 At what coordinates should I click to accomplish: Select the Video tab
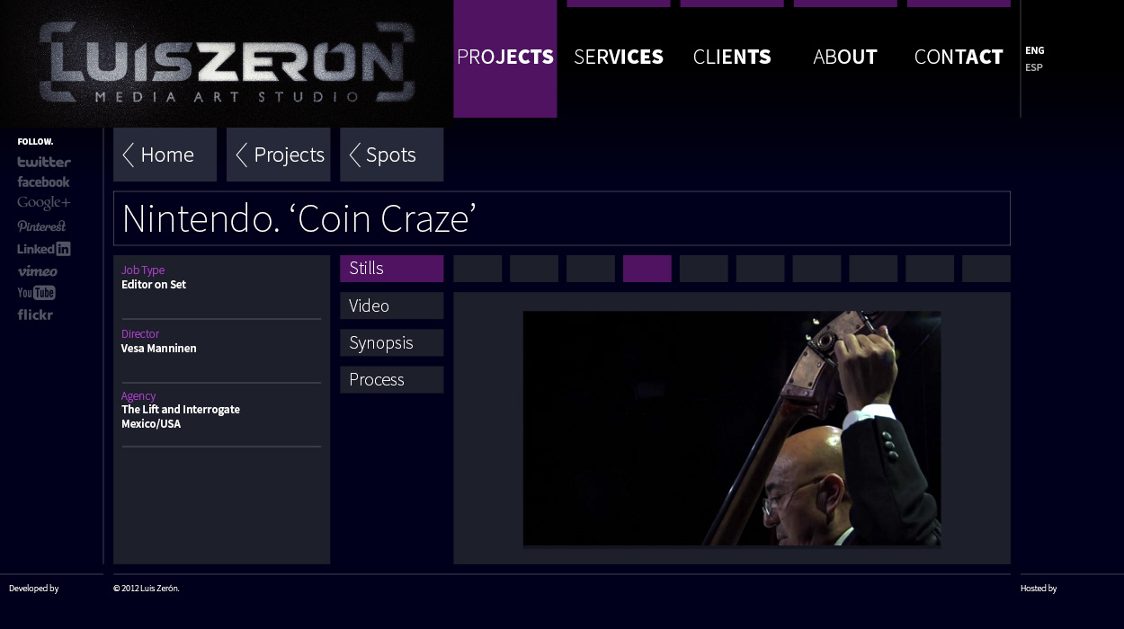(391, 306)
